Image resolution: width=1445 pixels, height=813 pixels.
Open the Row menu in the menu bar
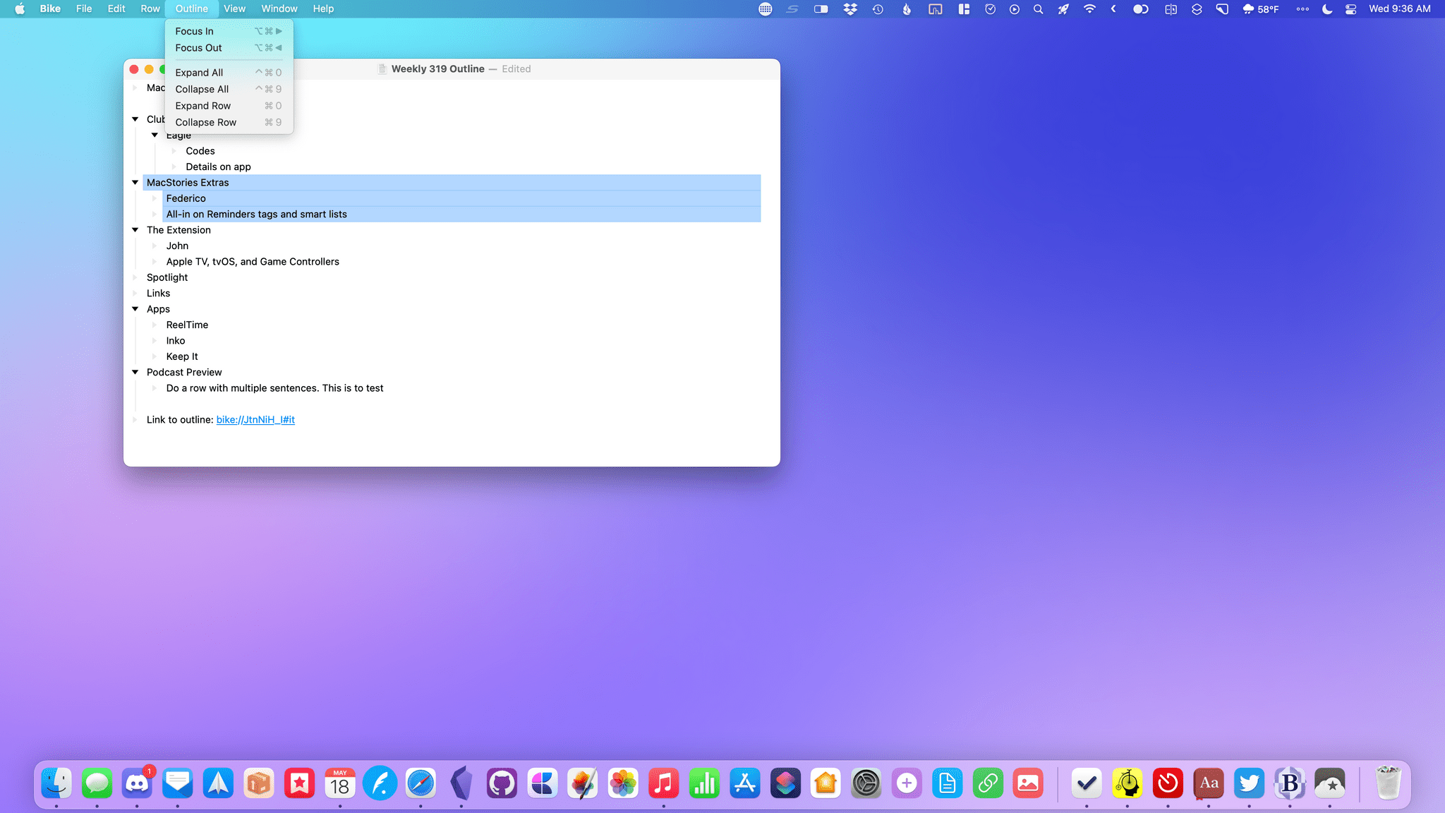[150, 9]
